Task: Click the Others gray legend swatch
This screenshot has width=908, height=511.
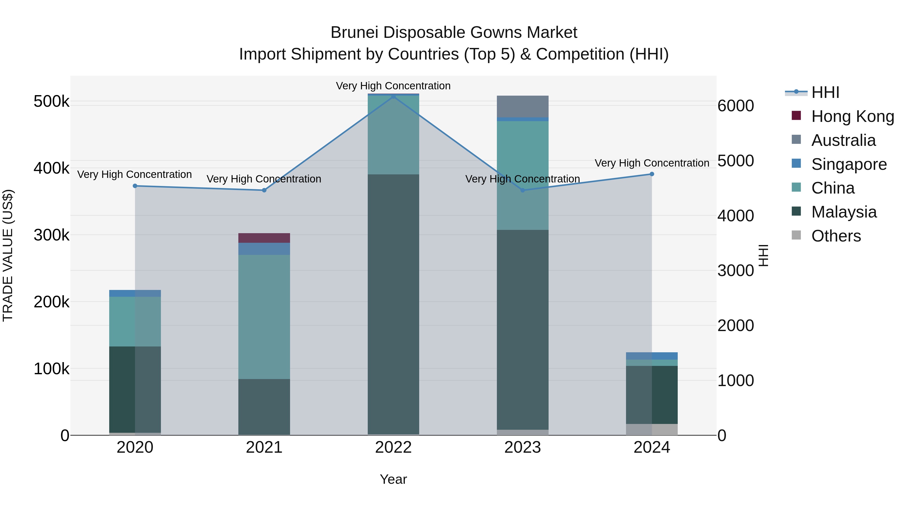Action: point(796,236)
